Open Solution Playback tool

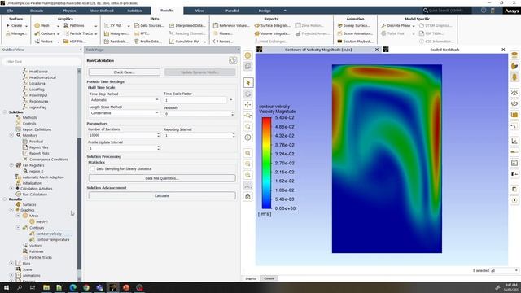pos(355,42)
